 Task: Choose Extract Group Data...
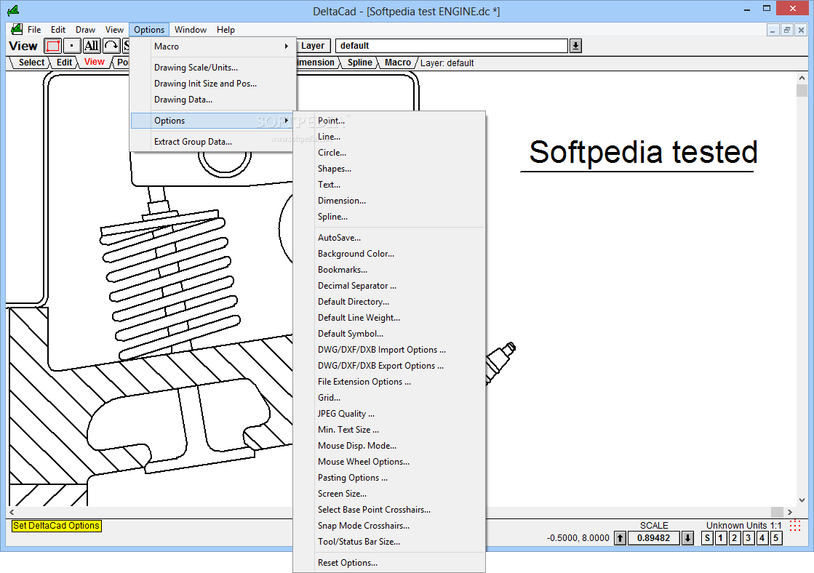click(213, 142)
